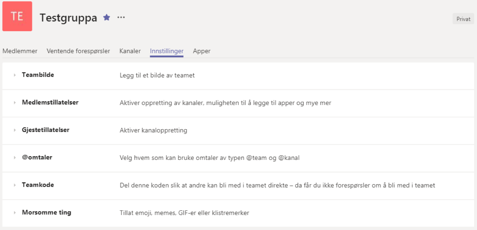Switch to the Medlemmer tab

20,51
